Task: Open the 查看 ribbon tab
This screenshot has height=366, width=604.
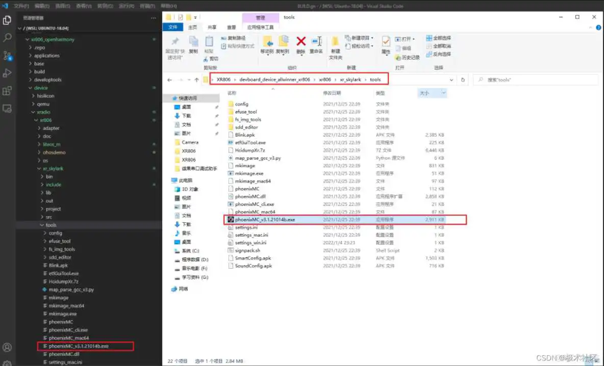Action: [231, 28]
